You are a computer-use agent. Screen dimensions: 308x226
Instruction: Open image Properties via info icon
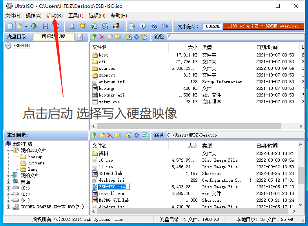pyautogui.click(x=143, y=26)
